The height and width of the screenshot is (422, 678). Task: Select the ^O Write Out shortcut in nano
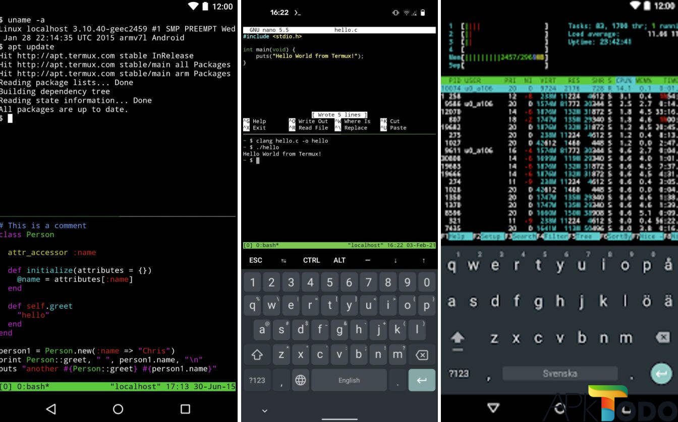[x=309, y=121]
